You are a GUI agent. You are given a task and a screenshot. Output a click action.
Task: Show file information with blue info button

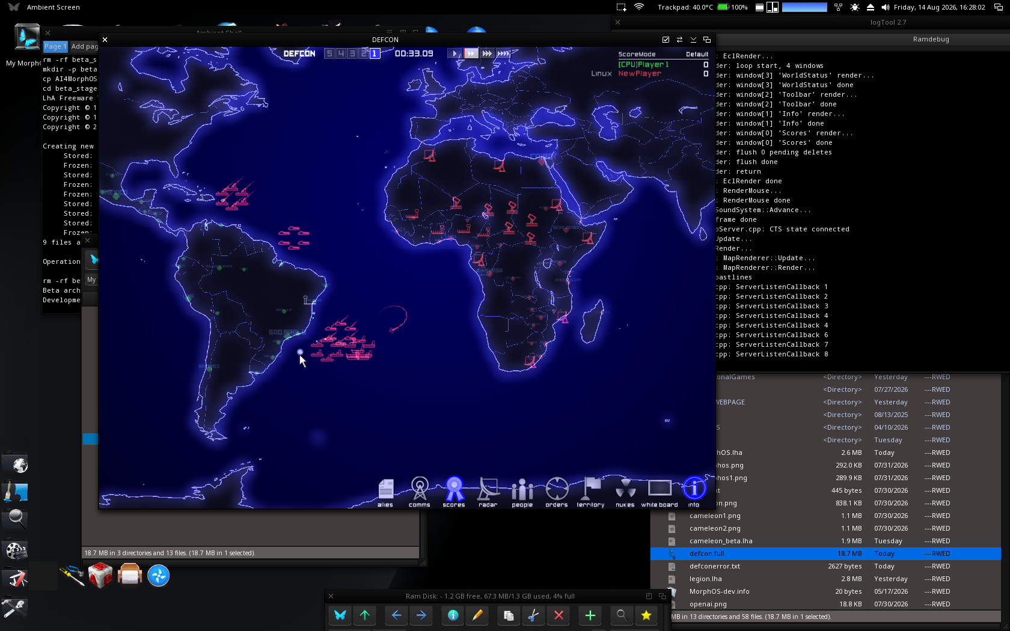(x=453, y=615)
